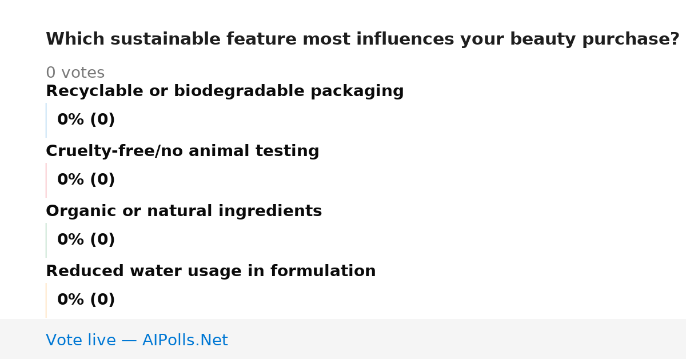Click 'AIPolls.Net' text in footer
Screen dimensions: 686x359
click(x=185, y=341)
